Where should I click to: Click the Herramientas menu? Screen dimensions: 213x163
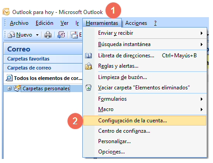(x=102, y=23)
